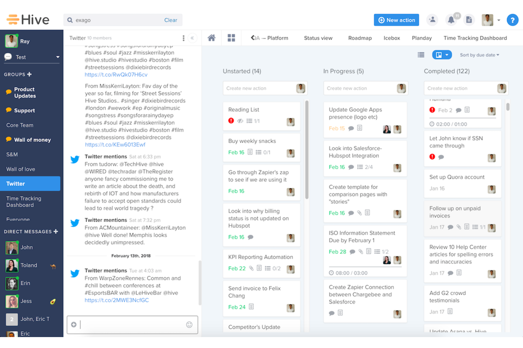
Task: Open the Sort by due date dropdown
Action: 480,55
